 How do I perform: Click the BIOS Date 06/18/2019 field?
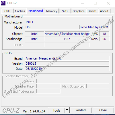[67, 69]
